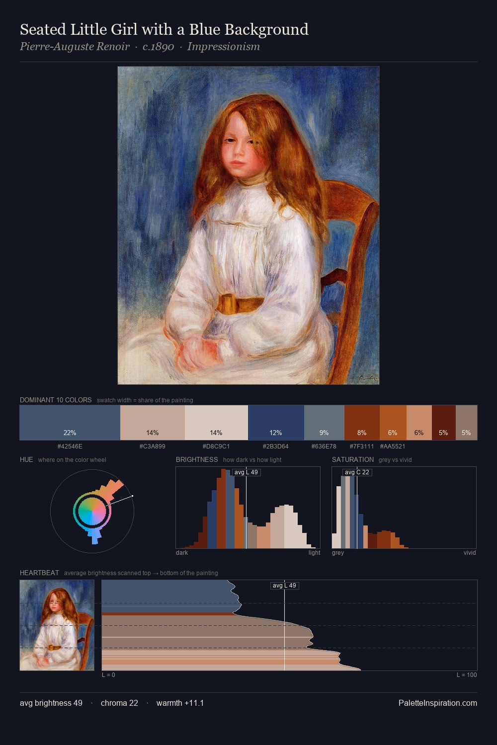This screenshot has height=745, width=497.
Task: Open the PaletteInspiration.com link
Action: [438, 703]
